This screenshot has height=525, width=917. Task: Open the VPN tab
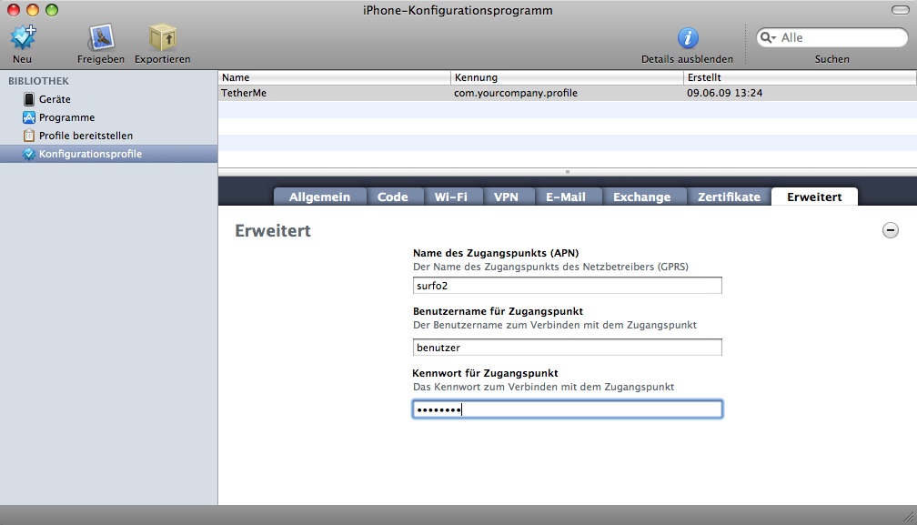pos(506,197)
